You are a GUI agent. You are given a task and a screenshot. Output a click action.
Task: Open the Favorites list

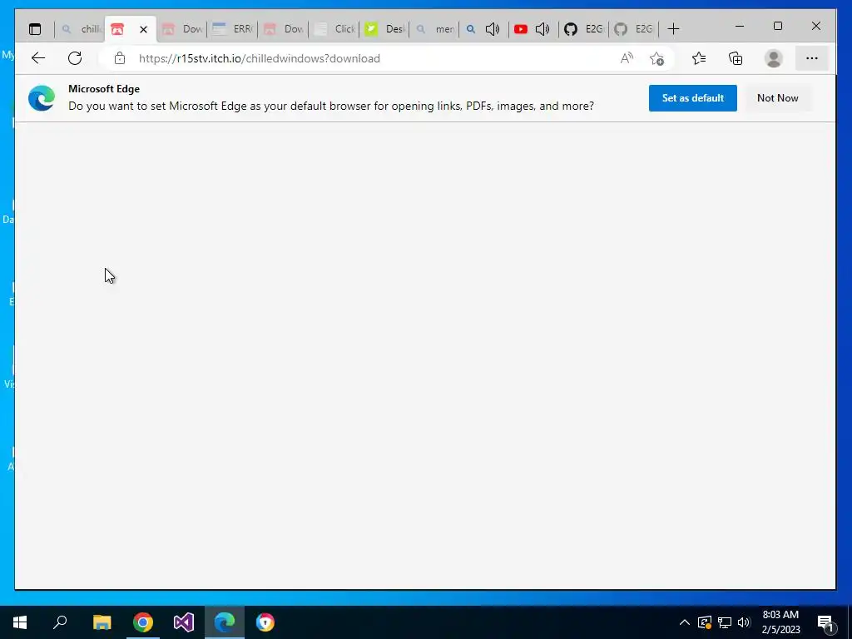[699, 58]
